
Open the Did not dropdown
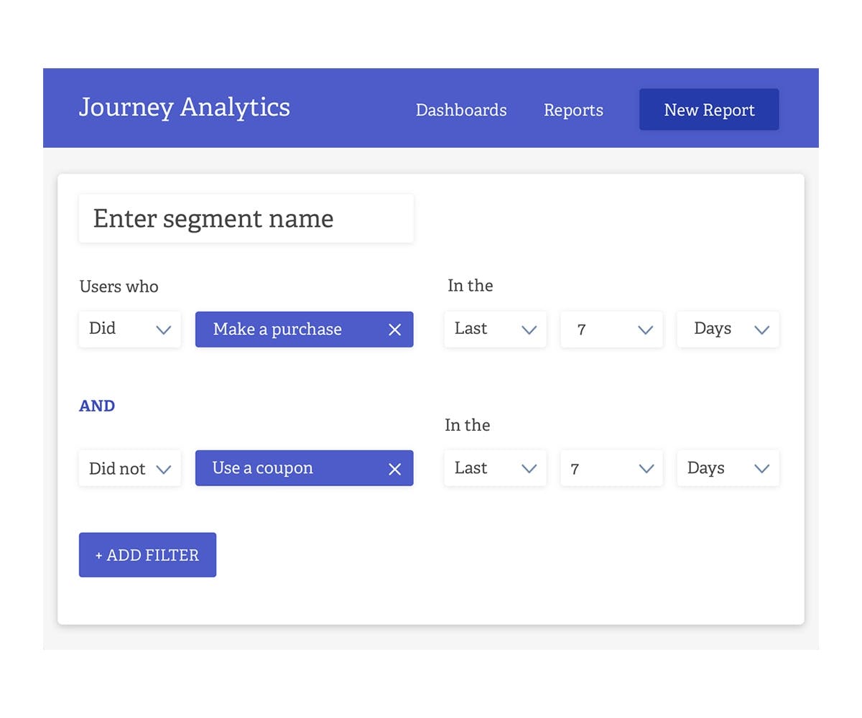(x=129, y=469)
